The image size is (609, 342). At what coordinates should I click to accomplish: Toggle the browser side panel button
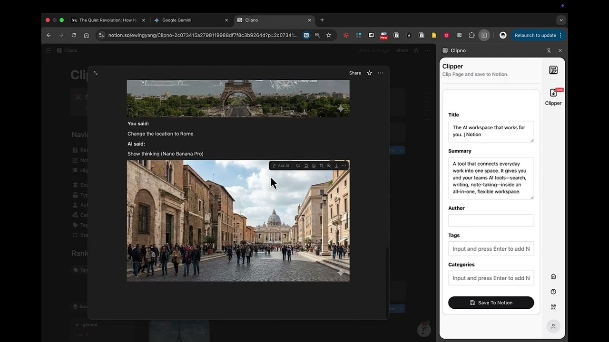pos(484,35)
